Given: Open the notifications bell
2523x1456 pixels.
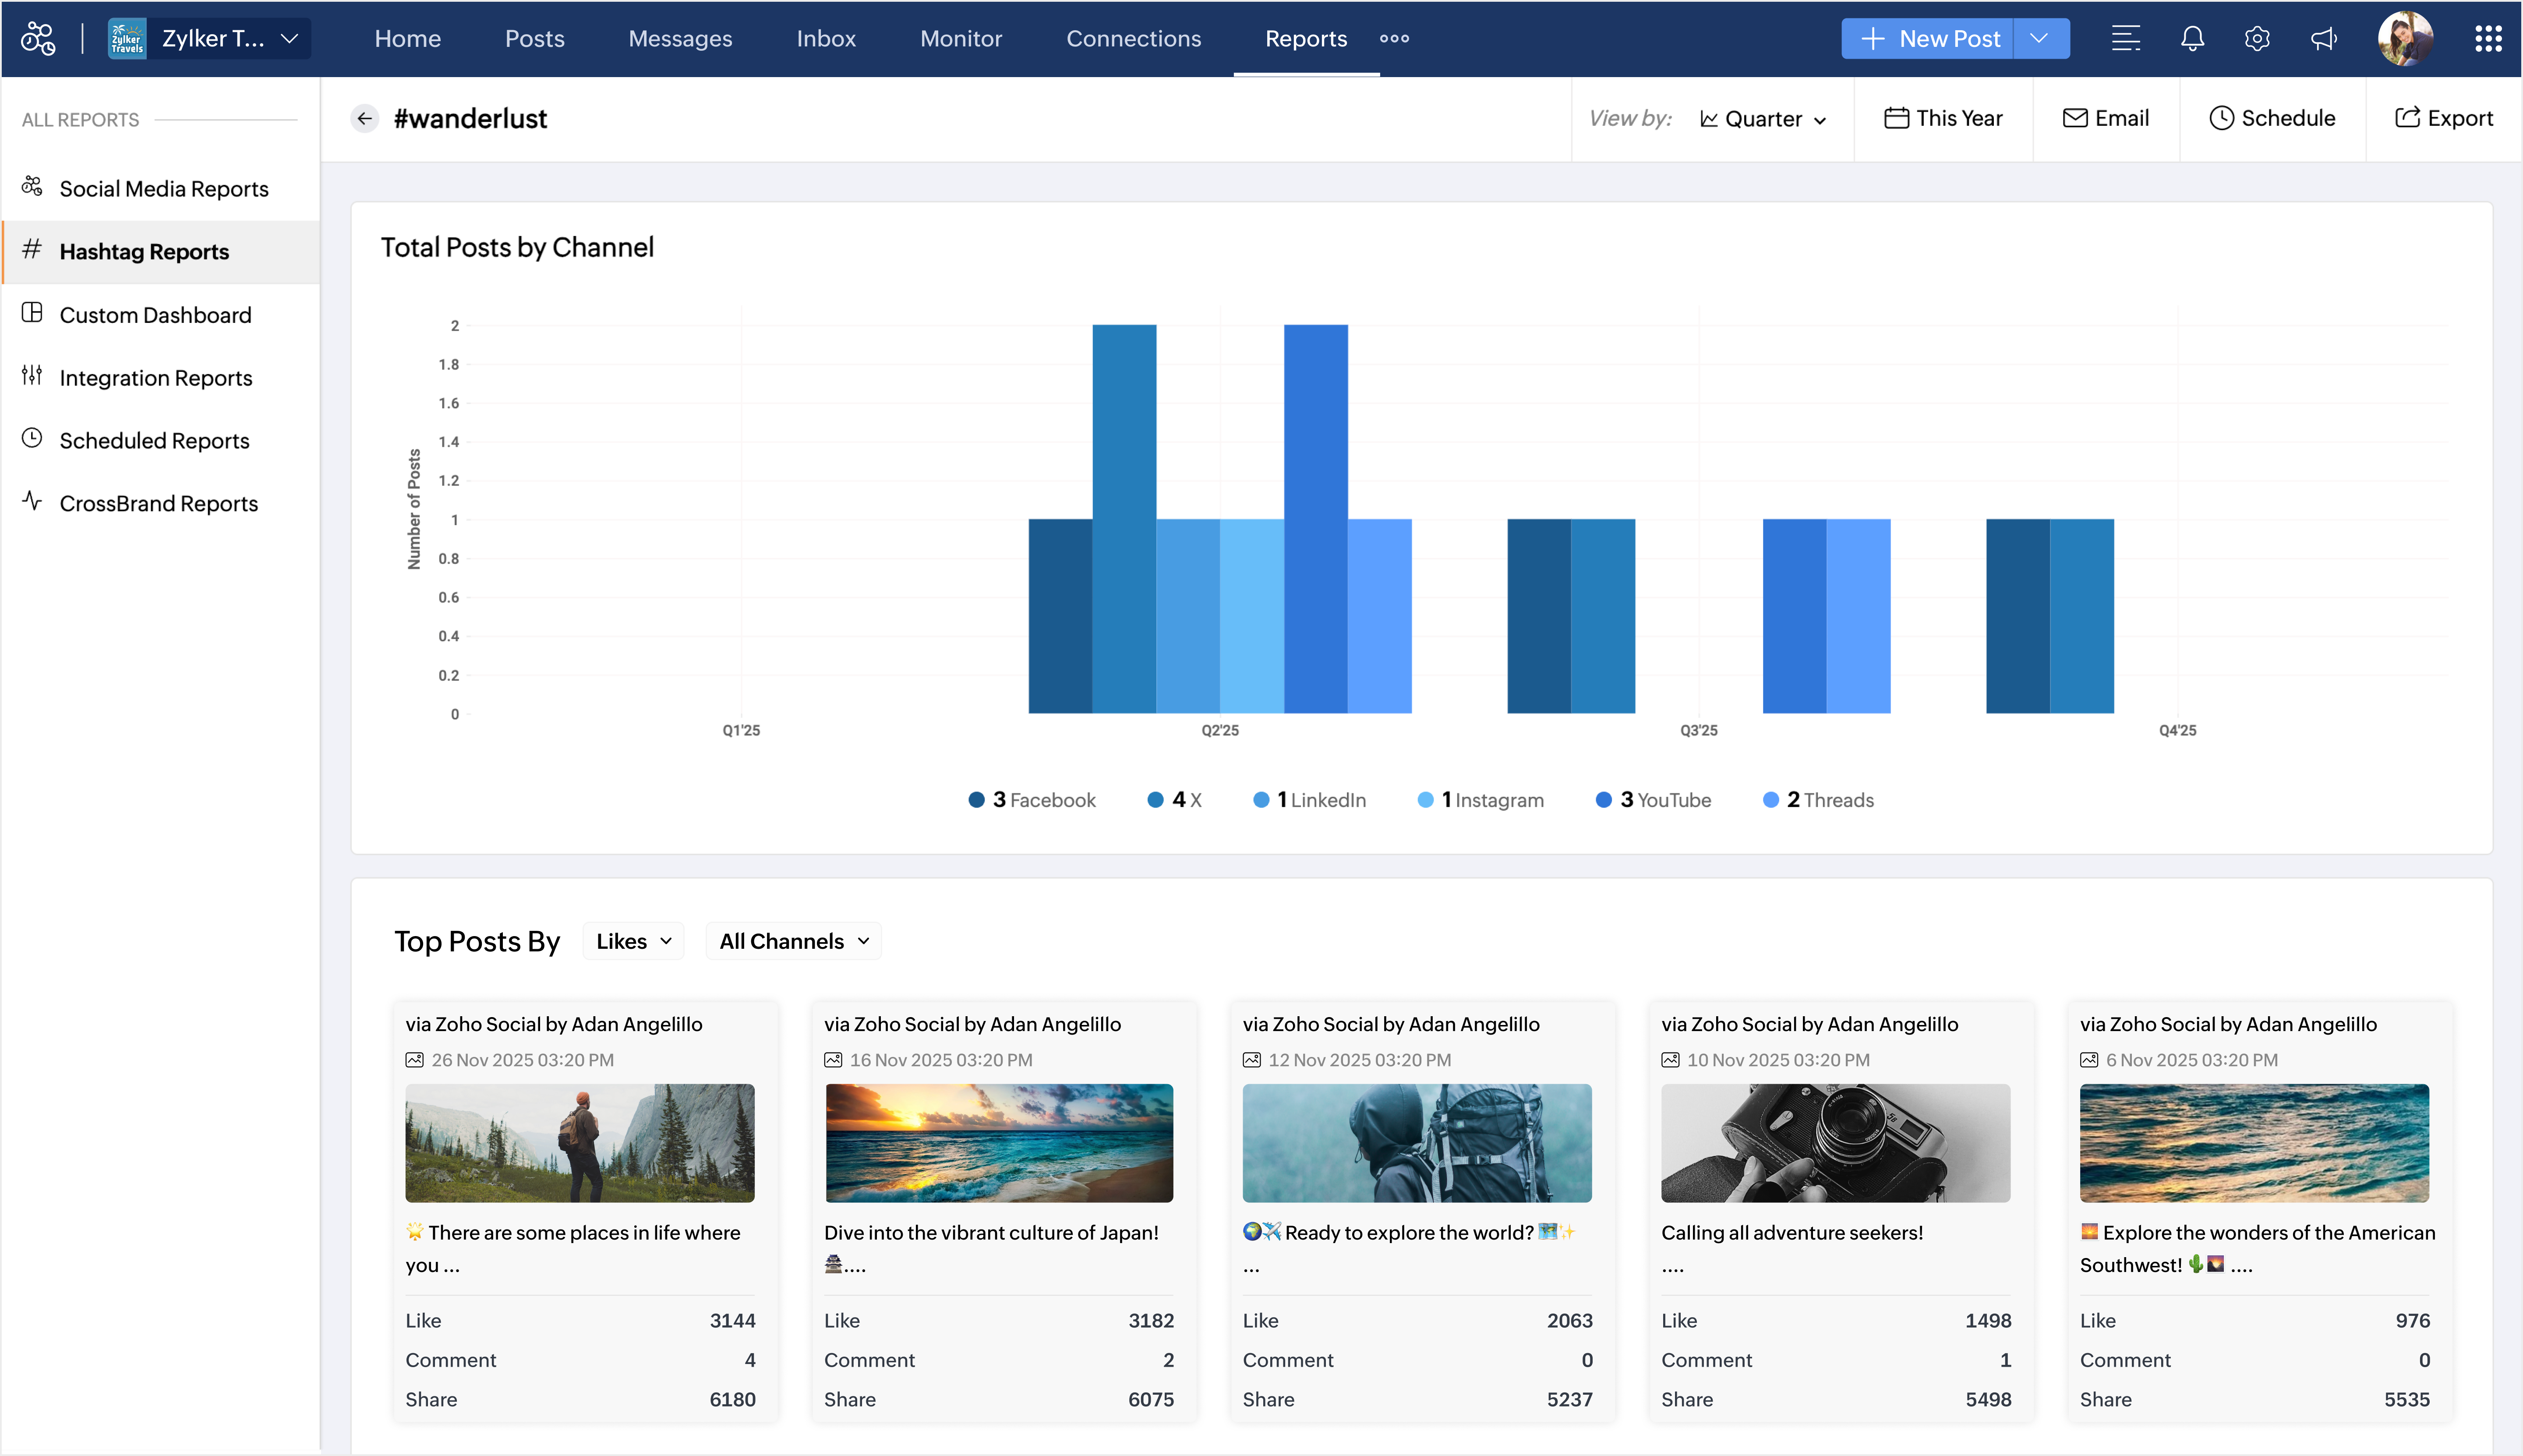Looking at the screenshot, I should click(x=2191, y=39).
